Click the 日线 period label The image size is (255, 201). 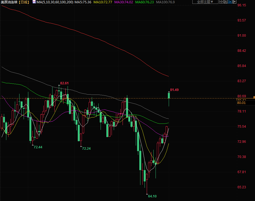click(x=24, y=2)
